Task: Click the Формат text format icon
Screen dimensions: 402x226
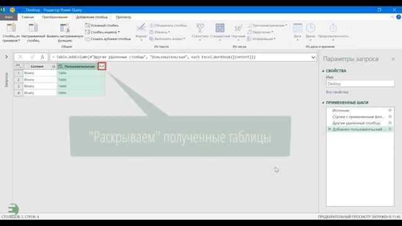Action: [x=141, y=28]
